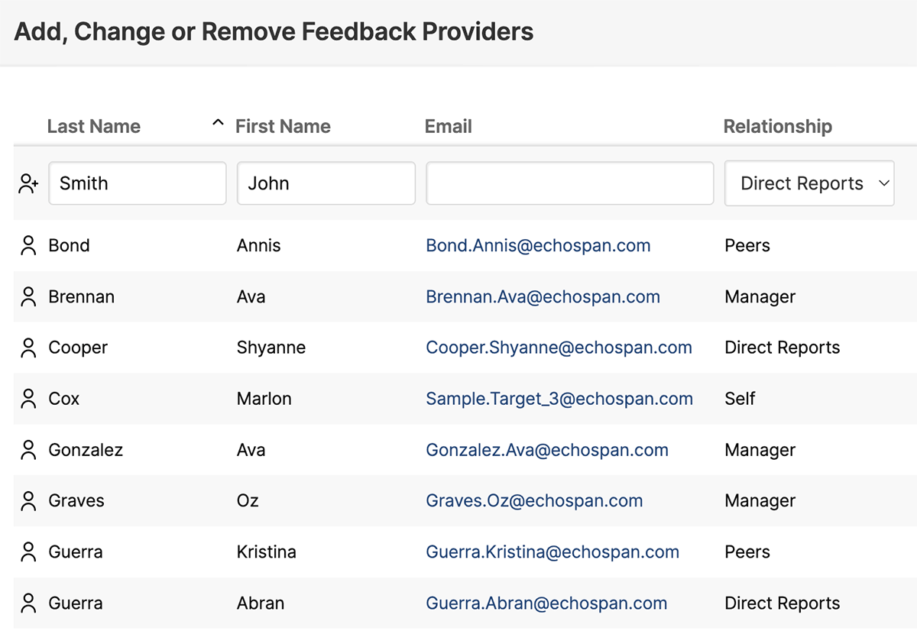Select the last name Cooper
917x631 pixels.
(78, 348)
